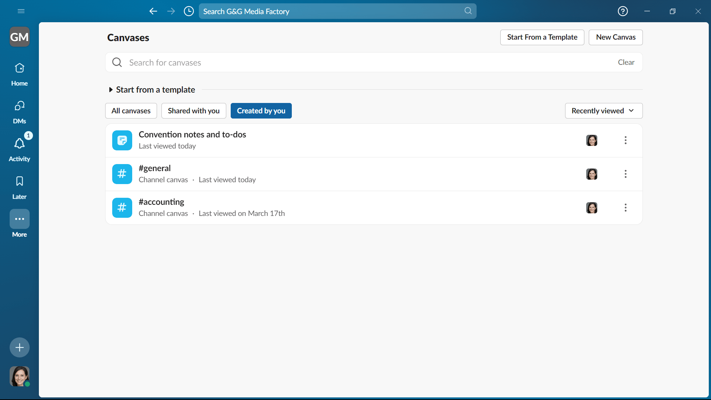Open the Help menu
711x400 pixels.
(623, 11)
